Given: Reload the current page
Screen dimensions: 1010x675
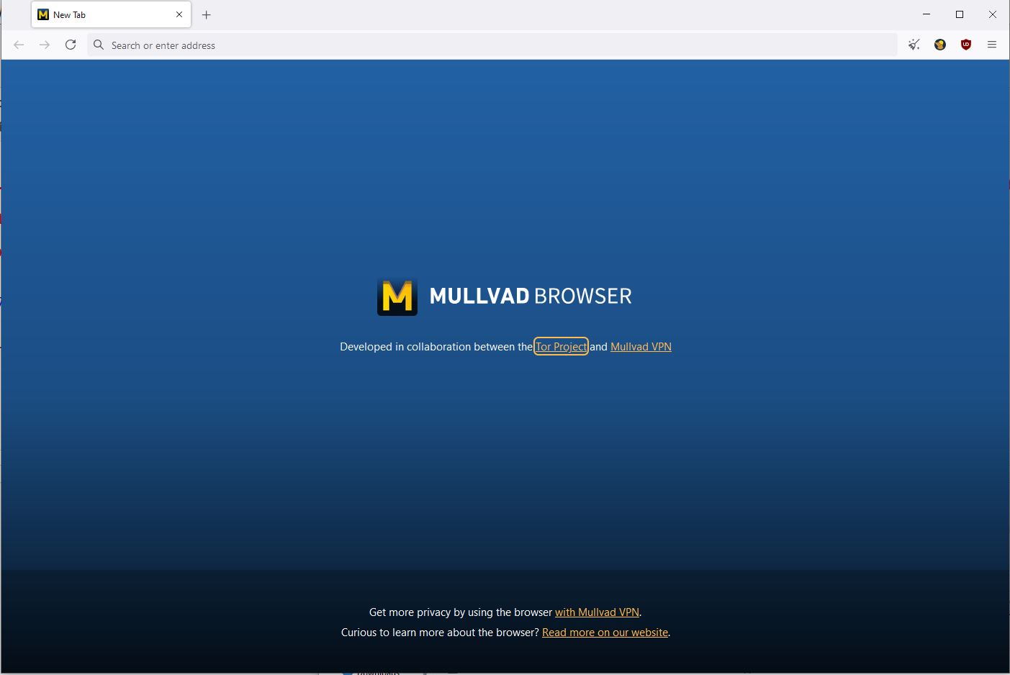Looking at the screenshot, I should [71, 45].
